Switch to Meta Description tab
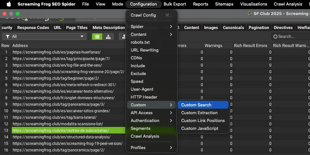The width and height of the screenshot is (310, 155). click(x=109, y=28)
